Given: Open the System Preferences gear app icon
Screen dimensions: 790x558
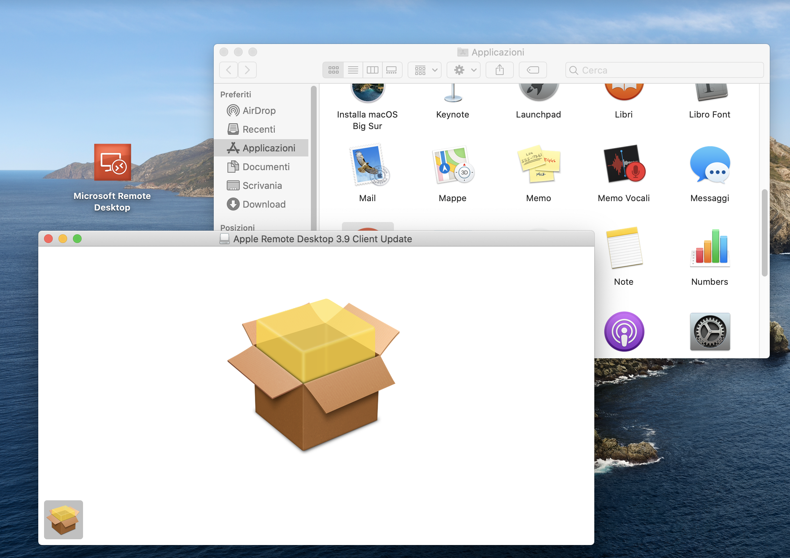Looking at the screenshot, I should tap(709, 331).
